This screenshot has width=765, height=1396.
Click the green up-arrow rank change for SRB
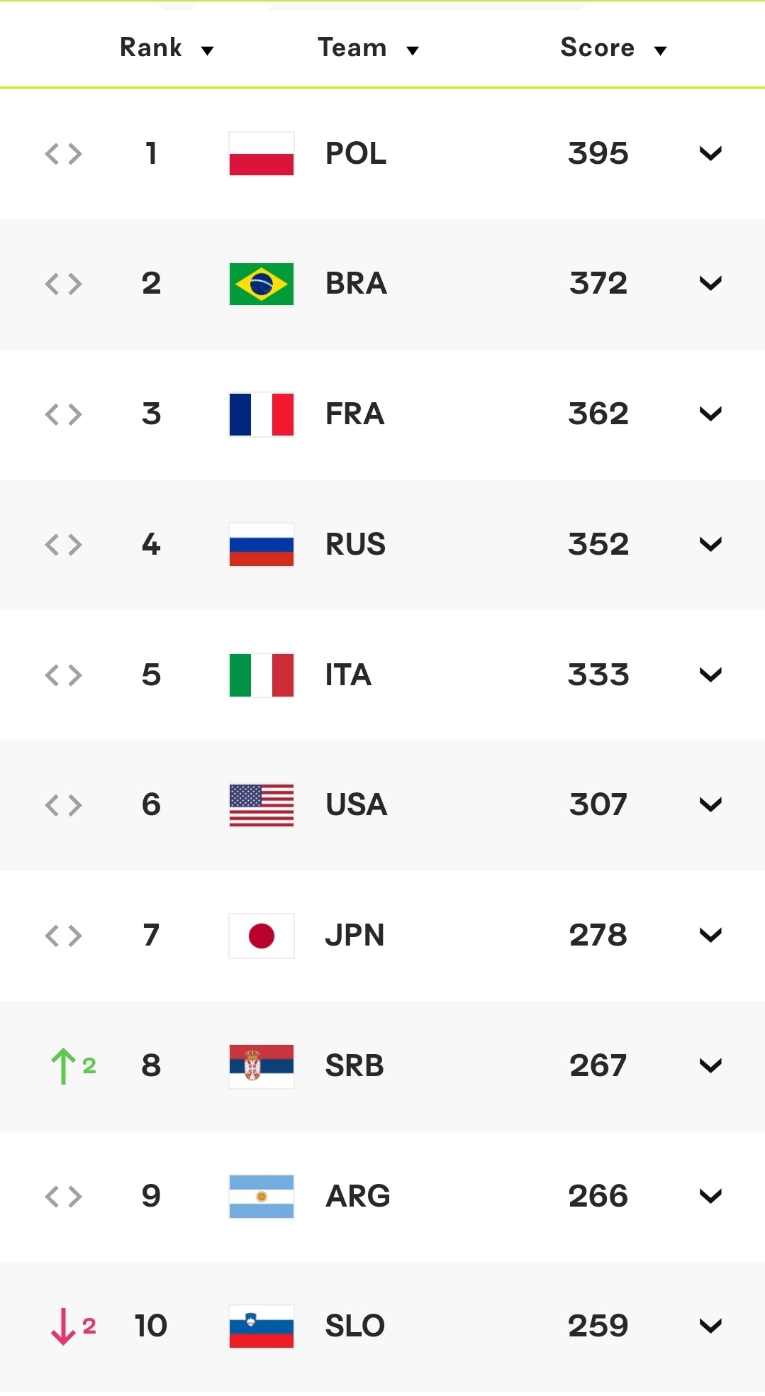click(x=73, y=1066)
